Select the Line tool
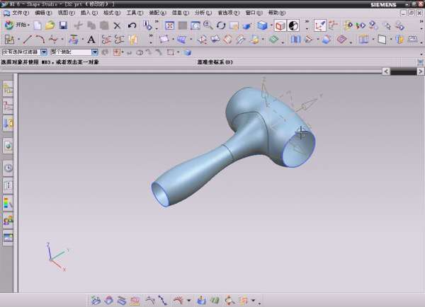The width and height of the screenshot is (425, 307). [28, 40]
